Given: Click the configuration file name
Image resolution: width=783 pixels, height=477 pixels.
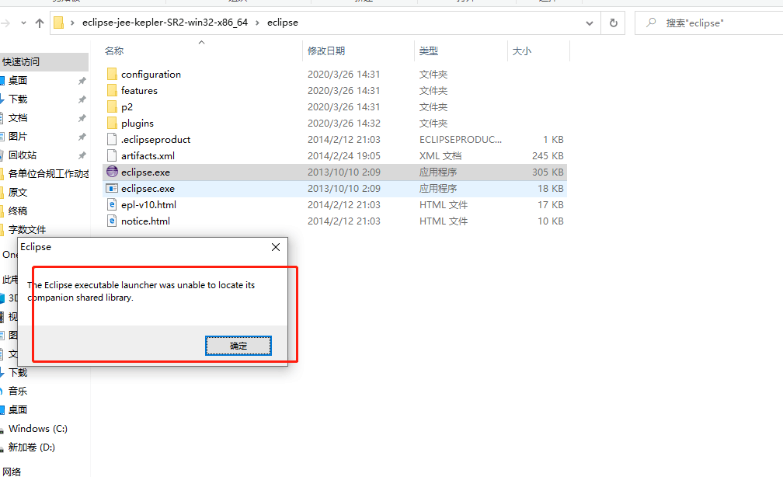Looking at the screenshot, I should pyautogui.click(x=151, y=74).
